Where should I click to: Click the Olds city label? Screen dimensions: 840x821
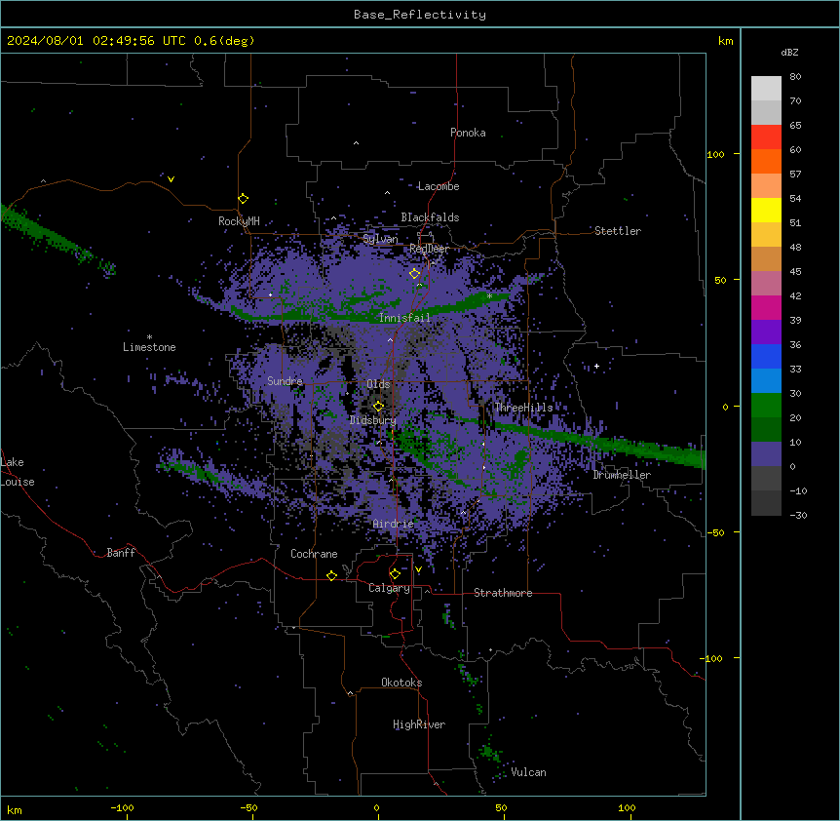(378, 384)
